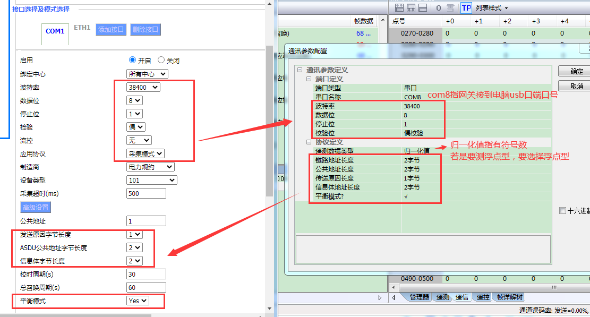The width and height of the screenshot is (590, 317).
Task: Collapse the 端口定义 tree node
Action: 309,79
